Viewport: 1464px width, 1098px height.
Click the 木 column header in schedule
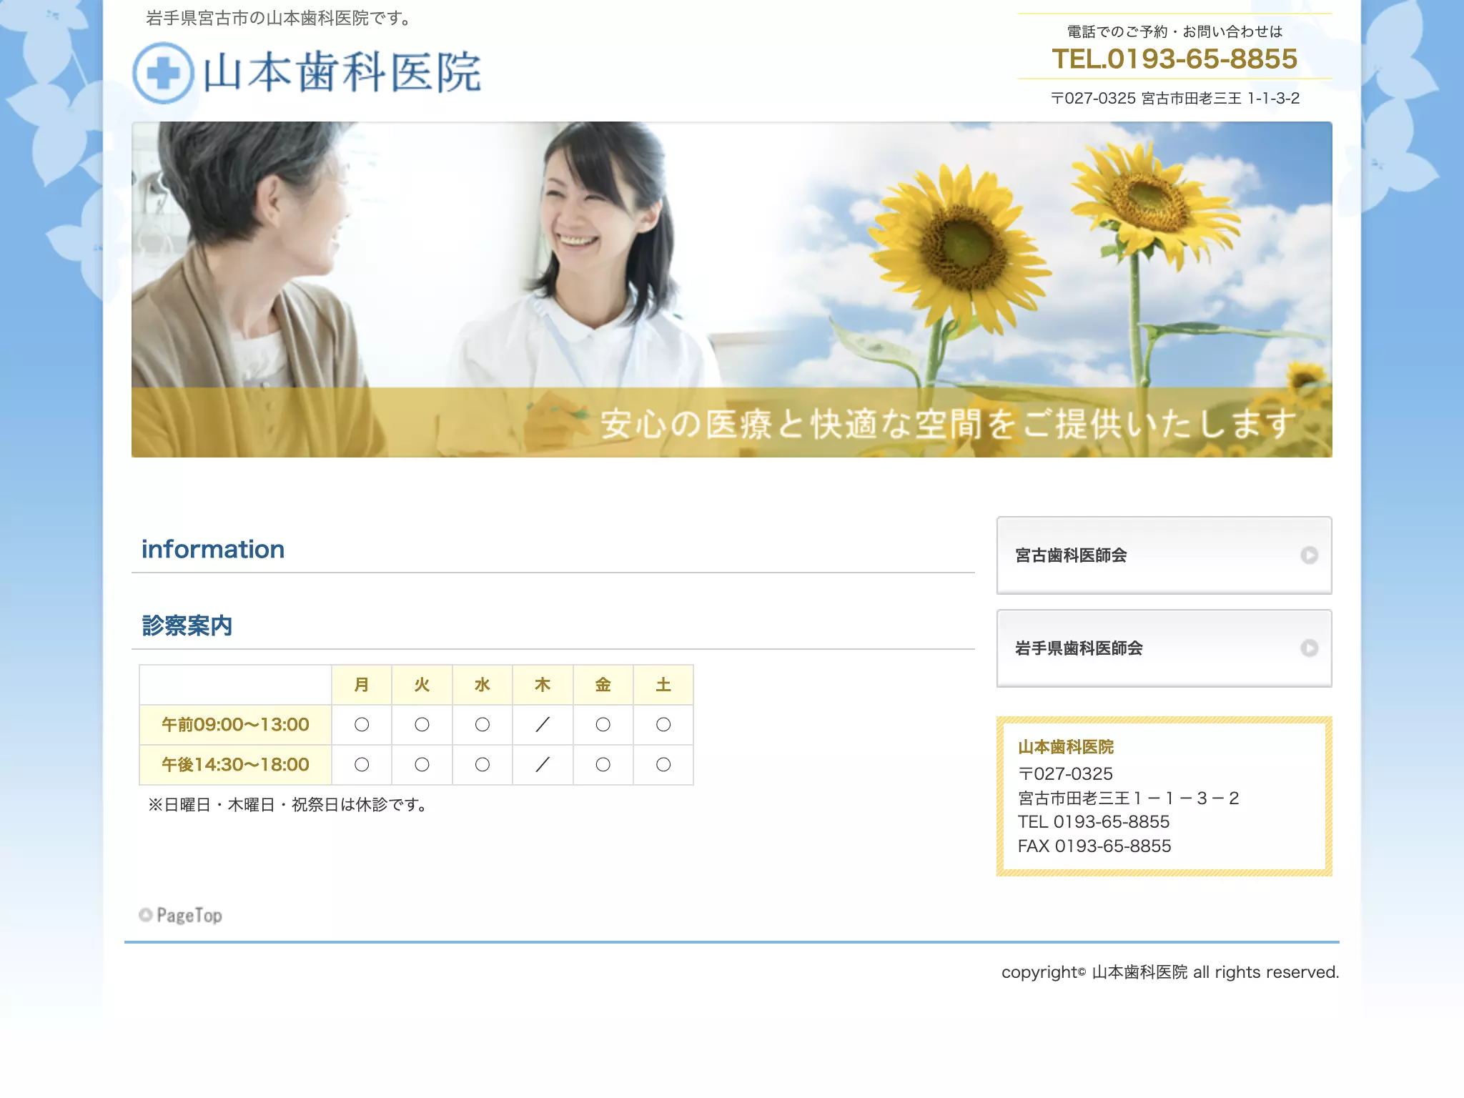(543, 685)
